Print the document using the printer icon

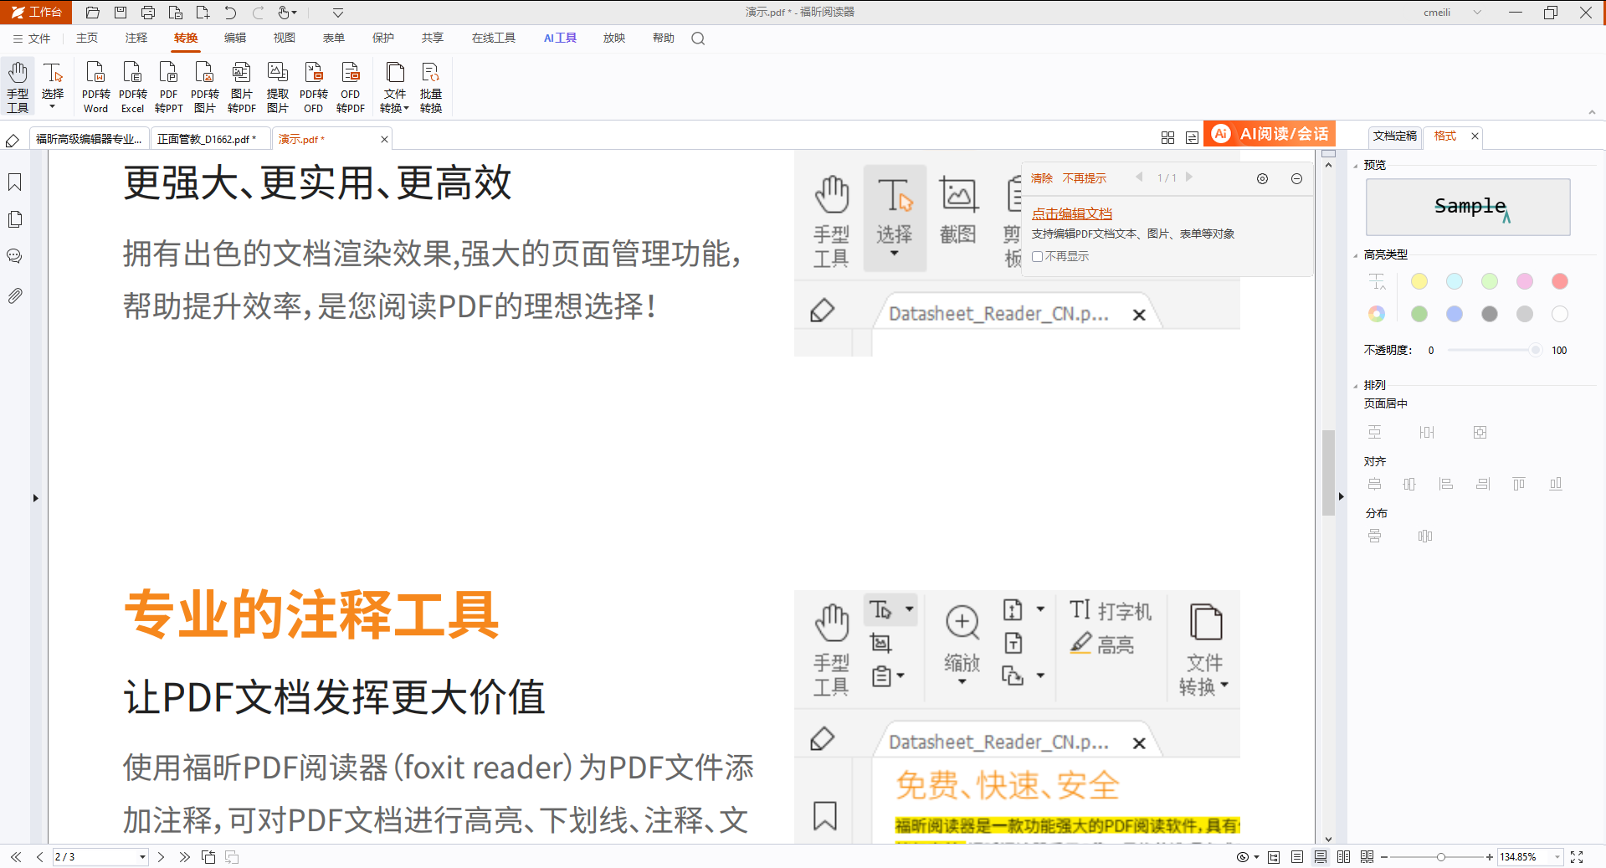[x=148, y=13]
